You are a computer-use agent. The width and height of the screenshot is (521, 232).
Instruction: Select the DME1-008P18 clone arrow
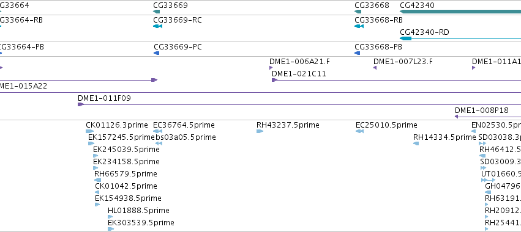coord(457,117)
